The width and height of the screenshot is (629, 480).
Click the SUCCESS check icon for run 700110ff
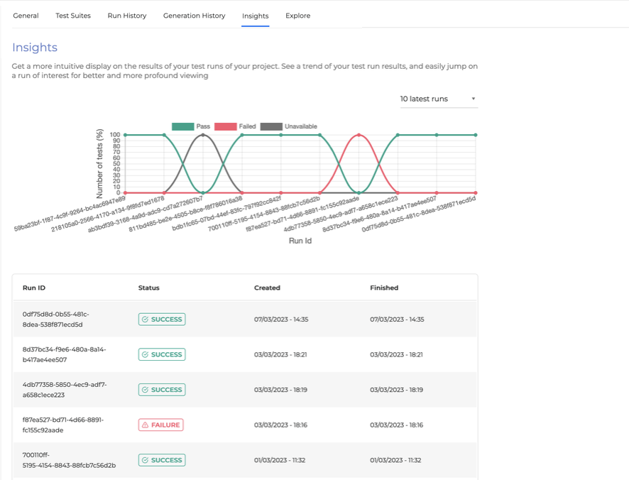[x=146, y=460]
